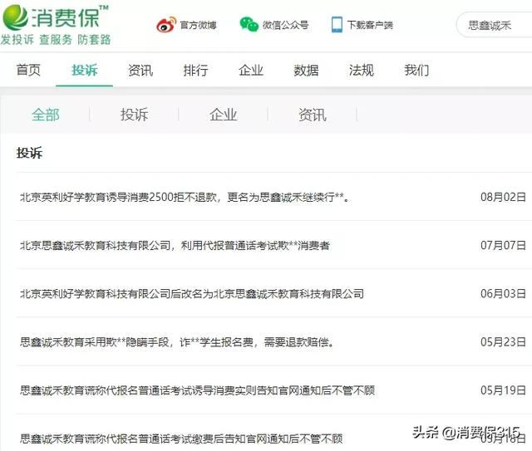
Task: Open the 法规 navigation item
Action: tap(362, 71)
